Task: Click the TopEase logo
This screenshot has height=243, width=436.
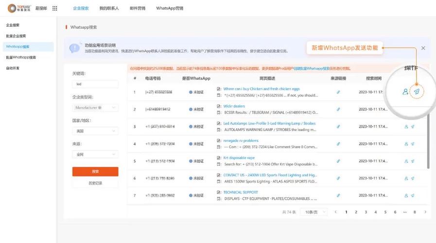Action: coord(19,8)
